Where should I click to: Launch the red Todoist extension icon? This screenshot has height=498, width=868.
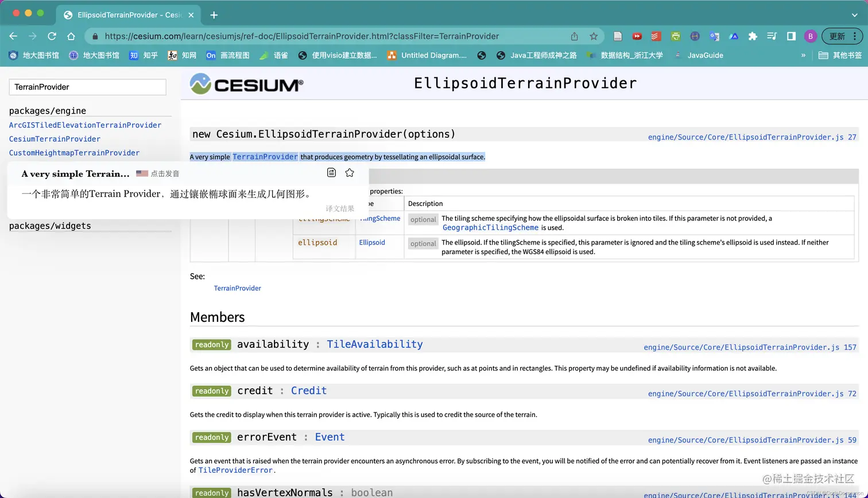click(656, 36)
